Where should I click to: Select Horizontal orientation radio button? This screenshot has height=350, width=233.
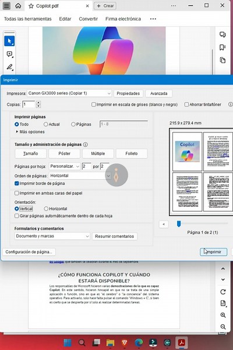[46, 209]
